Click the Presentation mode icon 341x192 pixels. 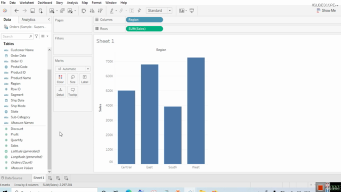[x=192, y=11]
